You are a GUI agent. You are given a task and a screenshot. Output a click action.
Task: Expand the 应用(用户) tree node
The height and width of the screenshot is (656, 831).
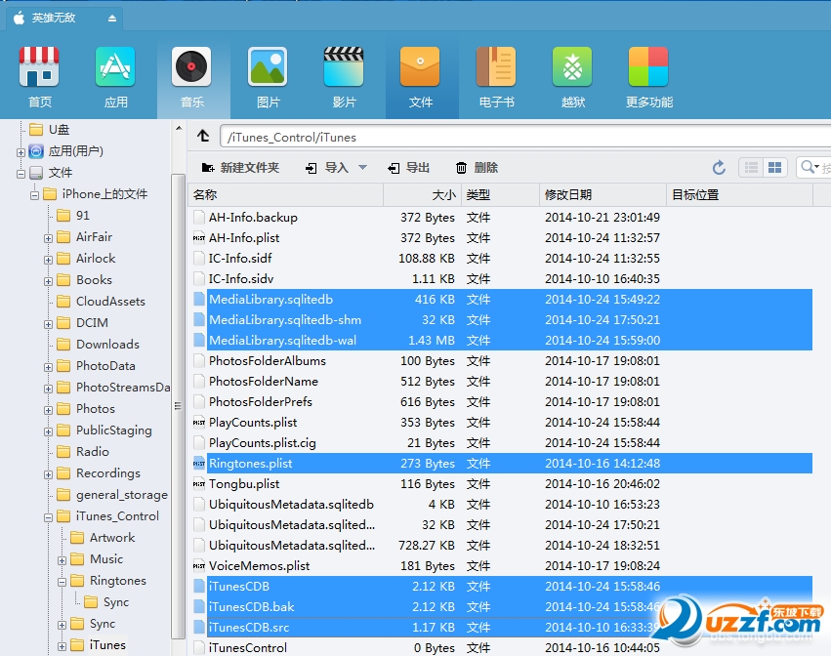[21, 152]
